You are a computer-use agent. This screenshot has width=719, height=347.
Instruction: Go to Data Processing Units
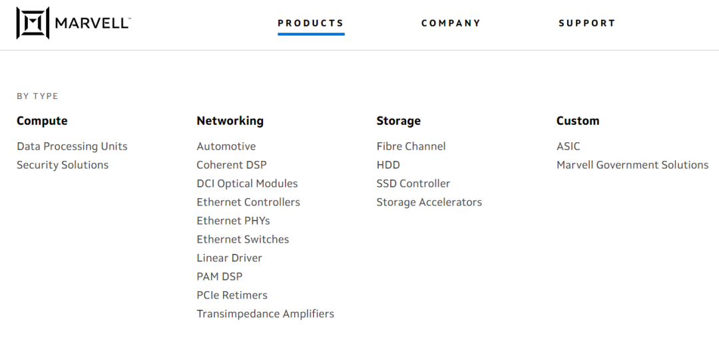tap(72, 146)
